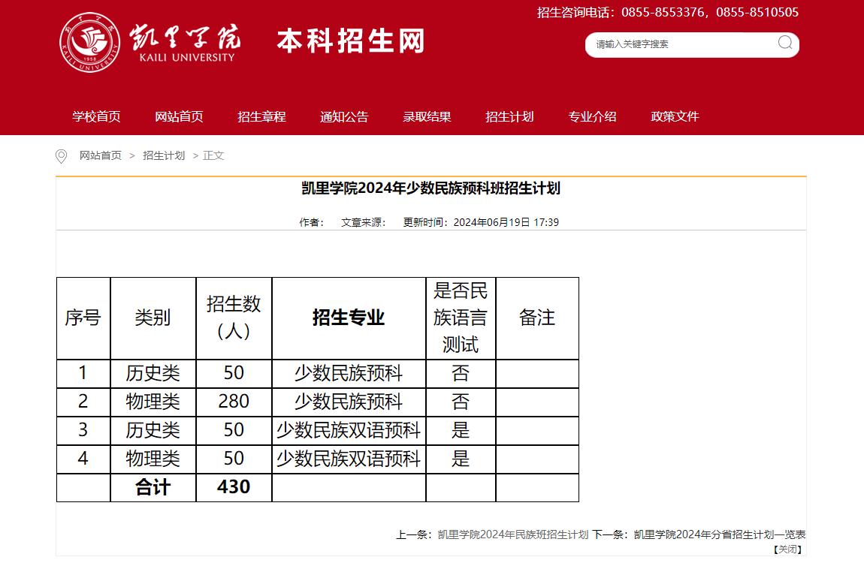Image resolution: width=864 pixels, height=563 pixels.
Task: Click the 是否民族语言测试 header cell
Action: tap(461, 318)
